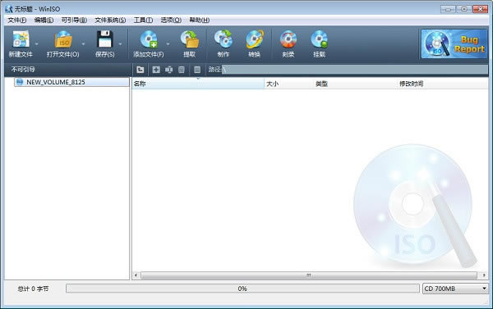Screen dimensions: 493x309
Task: Click the 路径 path input field
Action: click(355, 70)
